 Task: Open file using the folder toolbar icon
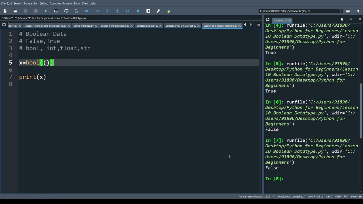(15, 11)
